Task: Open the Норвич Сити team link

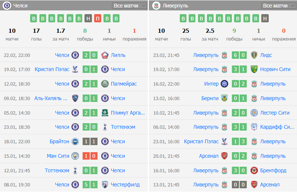Action: [x=275, y=69]
